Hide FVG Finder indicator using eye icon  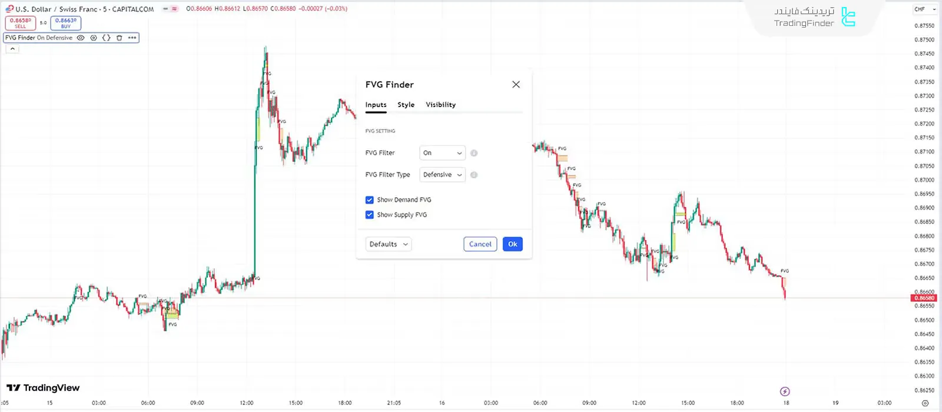pyautogui.click(x=81, y=38)
